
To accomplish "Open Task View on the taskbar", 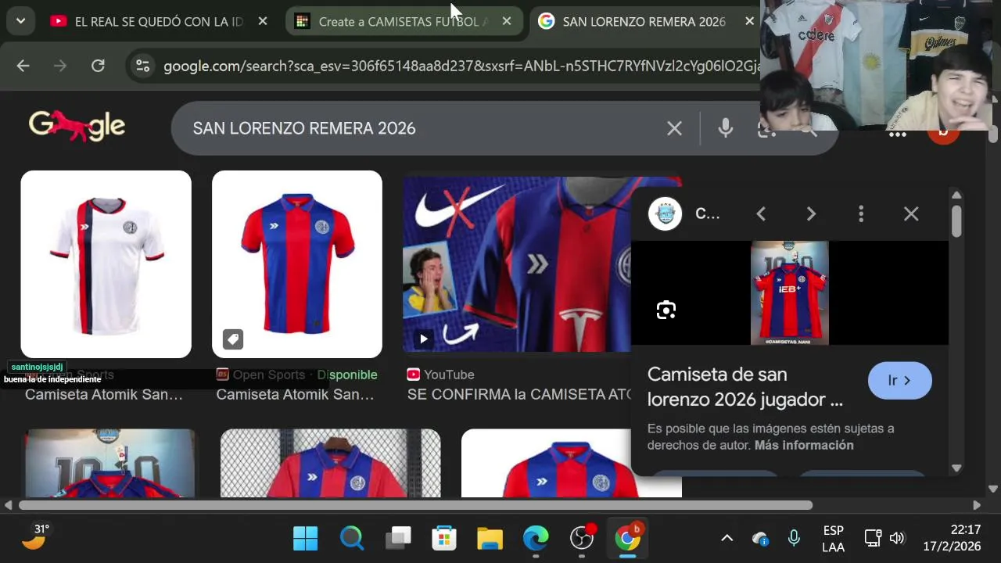I will 398,538.
